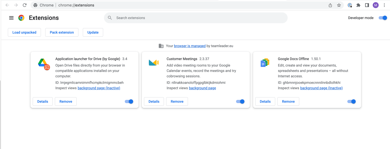Open the side panel icon
Viewport: 390px width, 149px height.
tap(367, 5)
